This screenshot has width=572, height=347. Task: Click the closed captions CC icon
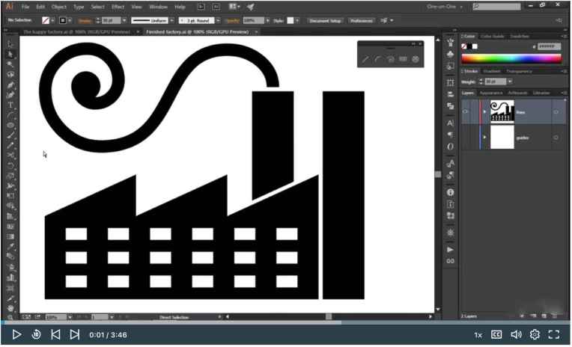point(496,334)
